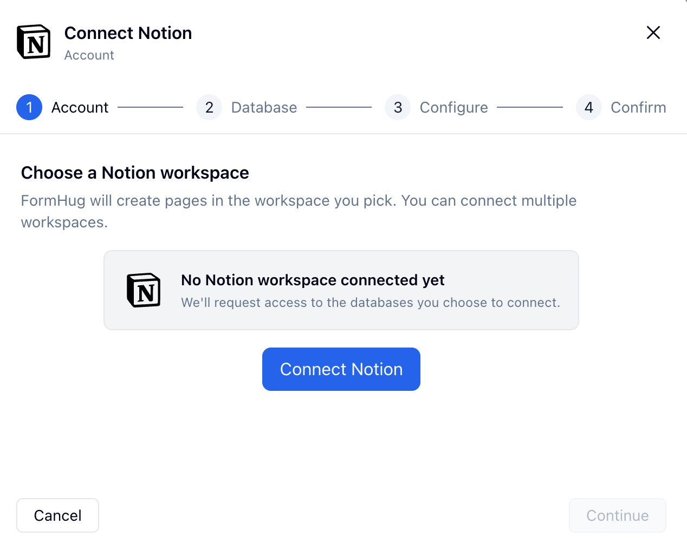Go to step 3 Configure
This screenshot has height=550, width=687.
pos(436,107)
